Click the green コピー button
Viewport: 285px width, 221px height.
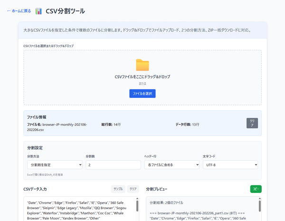pyautogui.click(x=256, y=189)
